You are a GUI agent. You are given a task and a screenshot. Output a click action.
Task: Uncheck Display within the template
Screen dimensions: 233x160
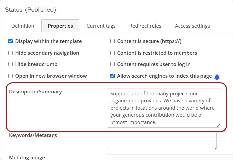[x=10, y=41]
